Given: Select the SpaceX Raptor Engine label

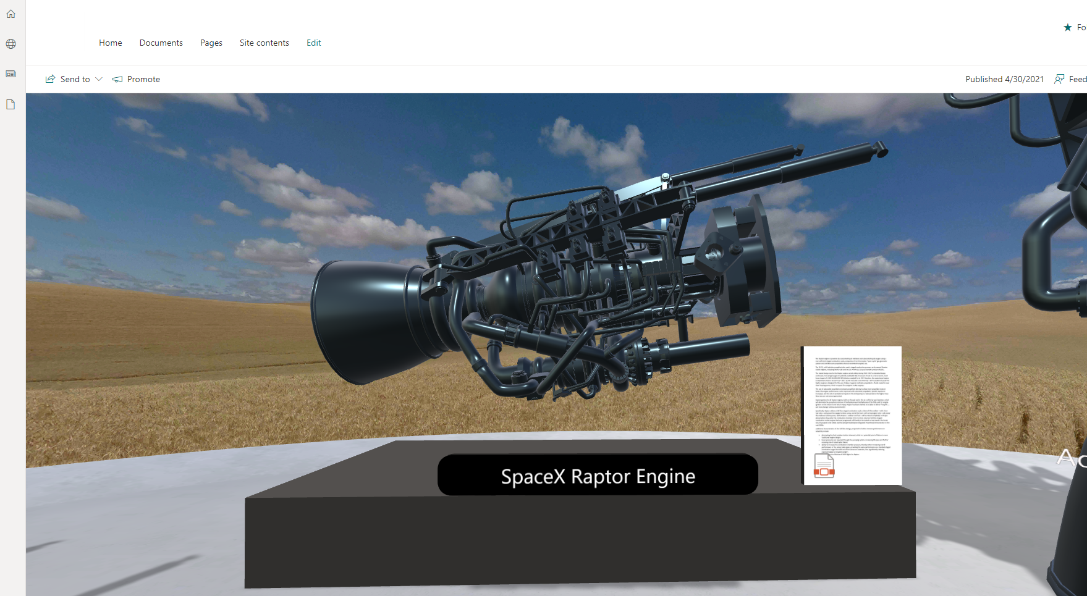Looking at the screenshot, I should point(598,476).
